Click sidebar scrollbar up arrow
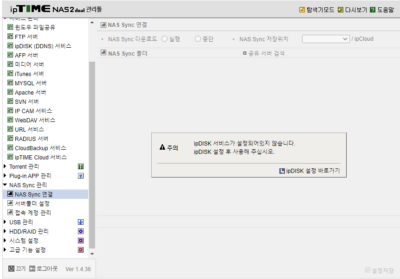 (92, 23)
